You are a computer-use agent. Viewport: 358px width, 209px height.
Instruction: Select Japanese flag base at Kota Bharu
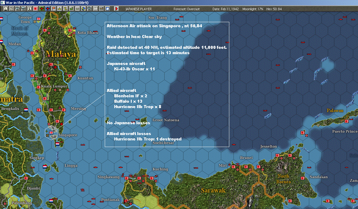pos(70,30)
